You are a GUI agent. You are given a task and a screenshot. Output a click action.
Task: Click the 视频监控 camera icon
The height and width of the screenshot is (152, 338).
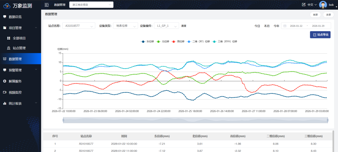pyautogui.click(x=5, y=92)
